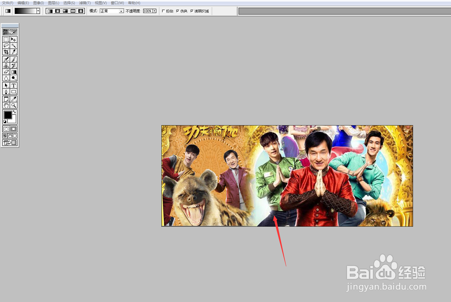This screenshot has width=451, height=302.
Task: Select the Slice tool
Action: point(14,52)
